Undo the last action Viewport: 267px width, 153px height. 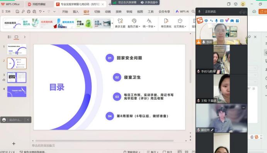click(x=40, y=12)
